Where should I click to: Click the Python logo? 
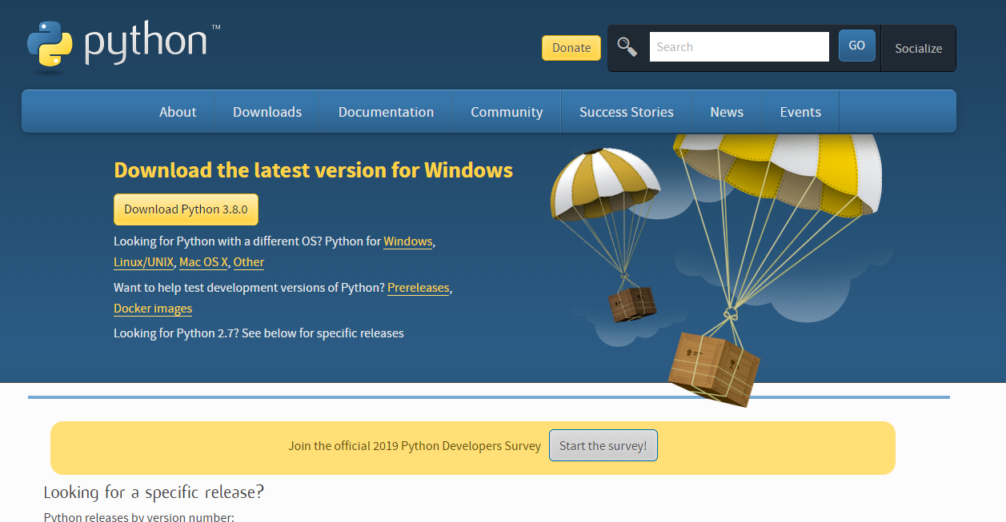click(x=123, y=46)
